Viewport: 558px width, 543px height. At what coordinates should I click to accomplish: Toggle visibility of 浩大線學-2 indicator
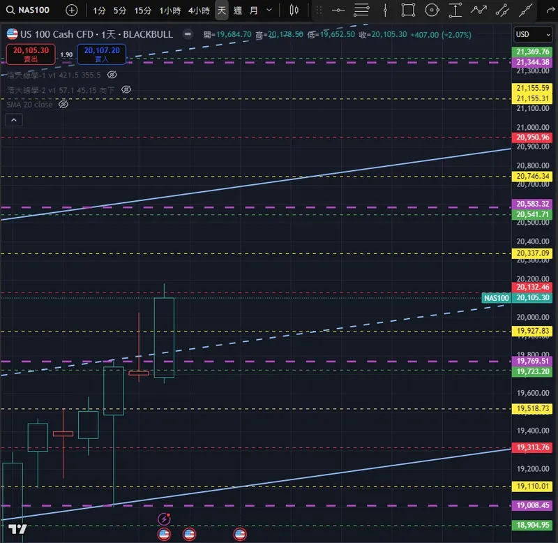tap(126, 89)
